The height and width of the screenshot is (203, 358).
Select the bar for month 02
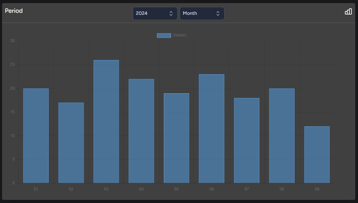pyautogui.click(x=71, y=143)
